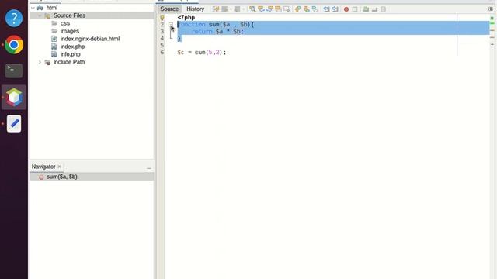The image size is (497, 279).
Task: Open the text editor from the dock
Action: (14, 123)
